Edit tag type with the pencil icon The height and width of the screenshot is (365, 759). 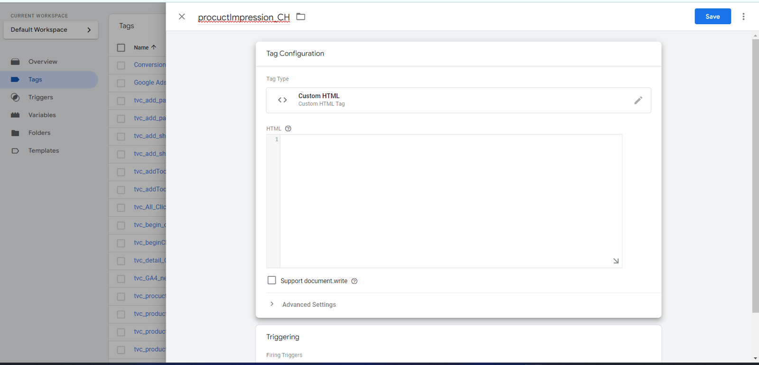point(638,100)
